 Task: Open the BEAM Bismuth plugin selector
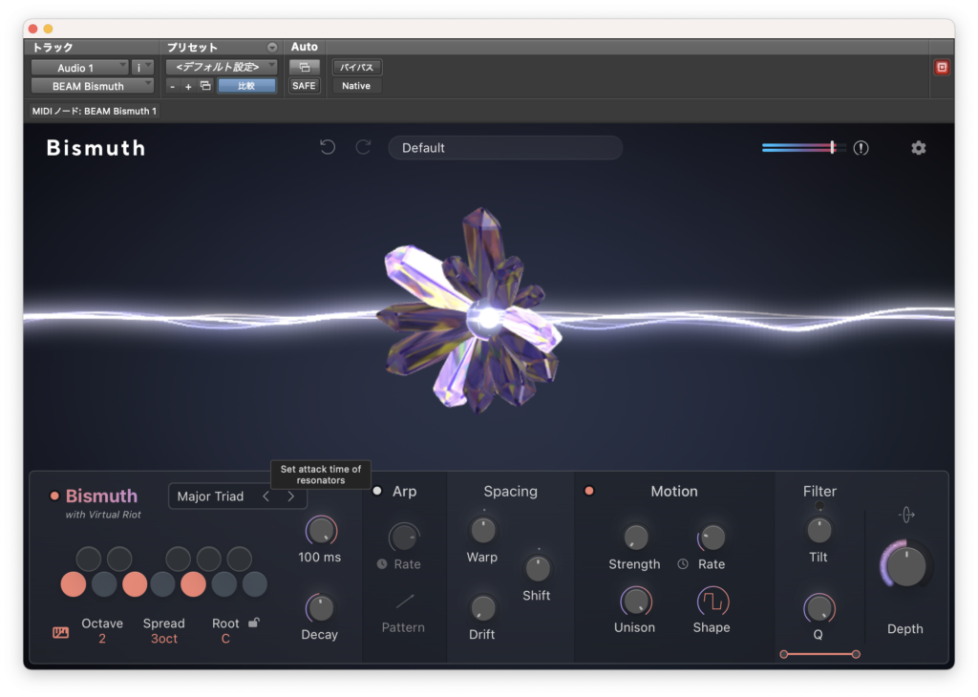pos(93,86)
